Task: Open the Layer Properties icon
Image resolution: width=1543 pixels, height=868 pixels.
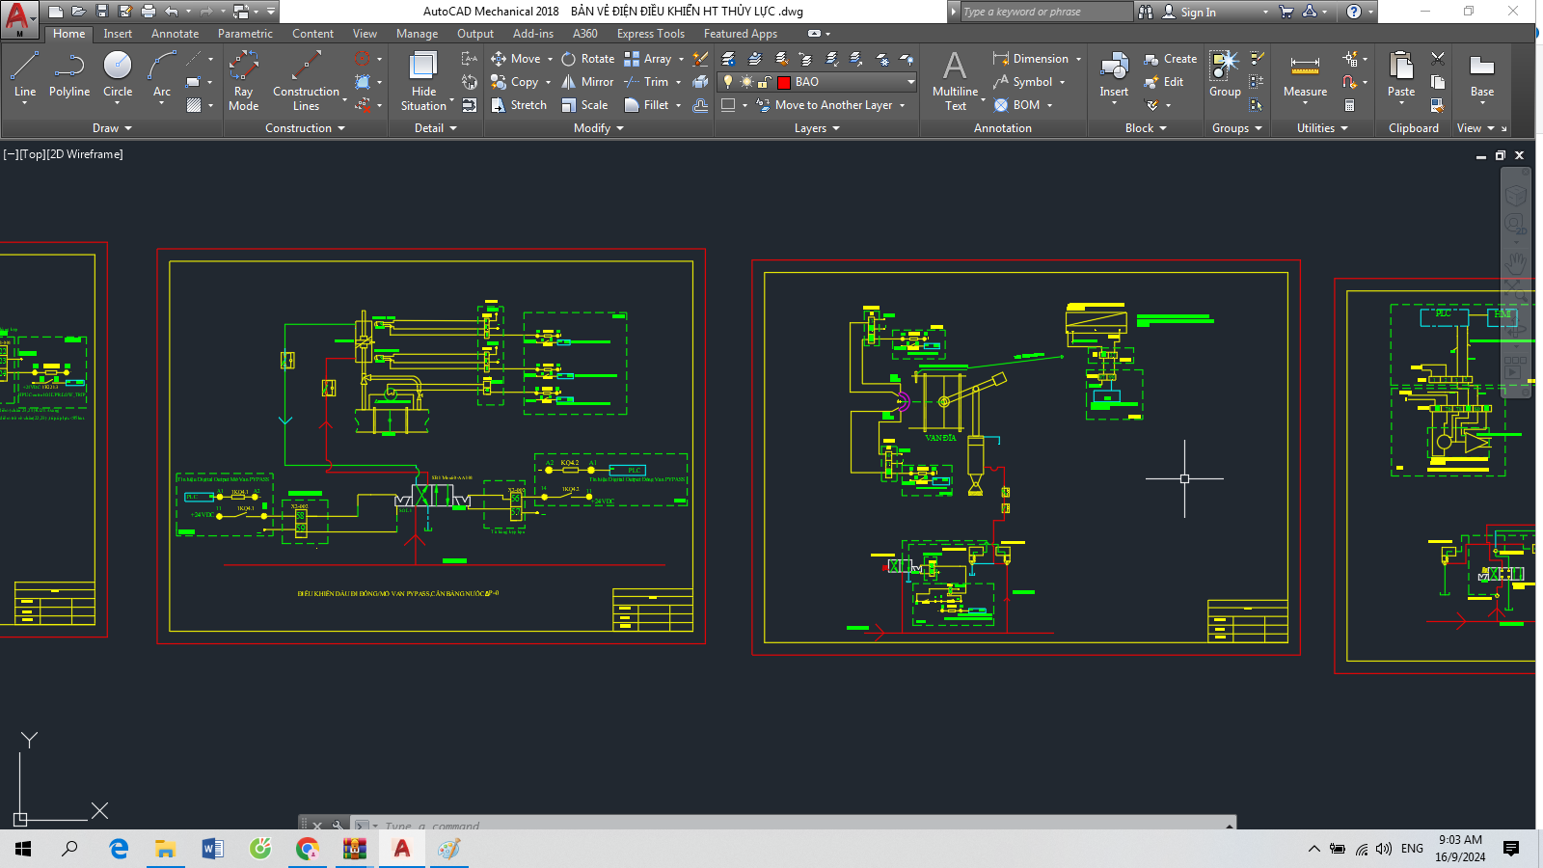Action: [729, 59]
